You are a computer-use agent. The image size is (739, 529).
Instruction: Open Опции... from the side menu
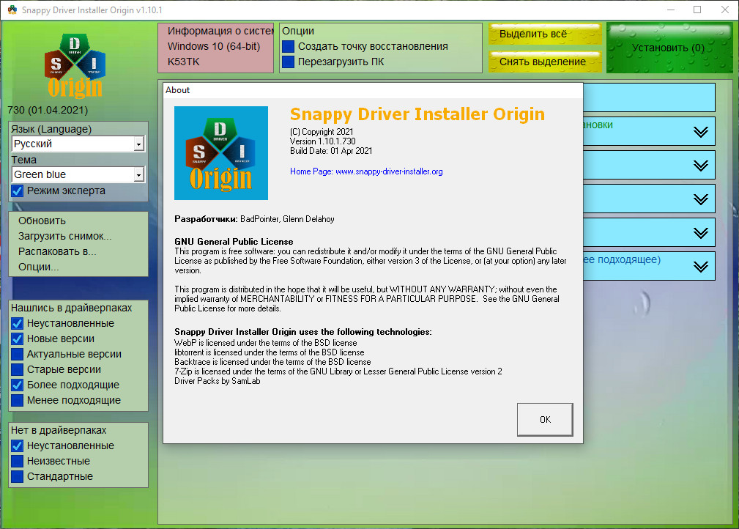point(39,267)
